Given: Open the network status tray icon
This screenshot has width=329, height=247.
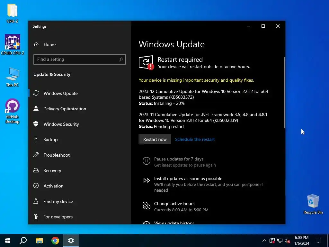Looking at the screenshot, I should [x=280, y=241].
